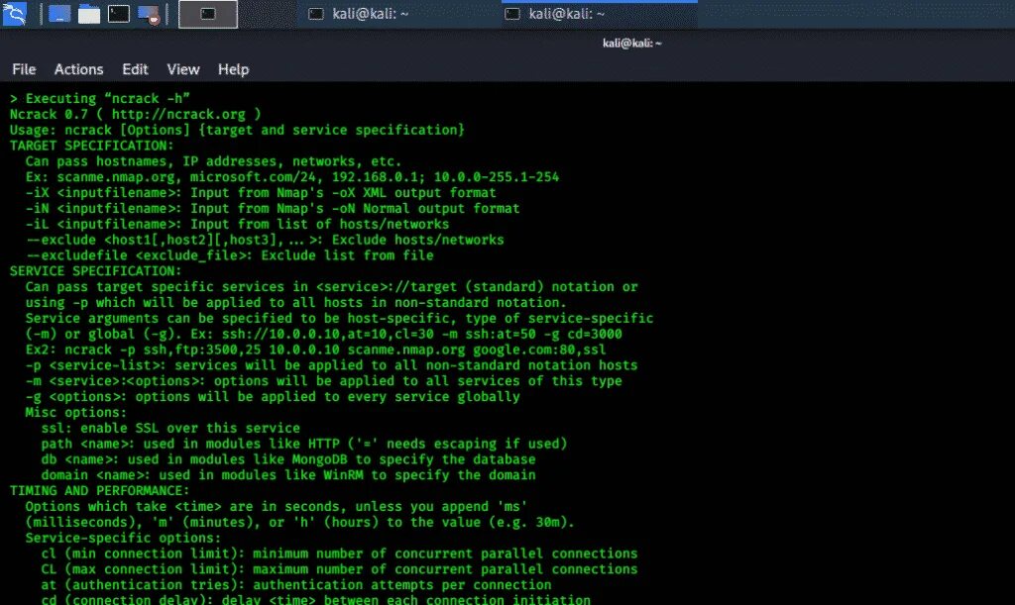This screenshot has height=605, width=1015.
Task: Click the 'Ex: scanme.nmap.org, microsoft.com/24' line
Action: (292, 176)
